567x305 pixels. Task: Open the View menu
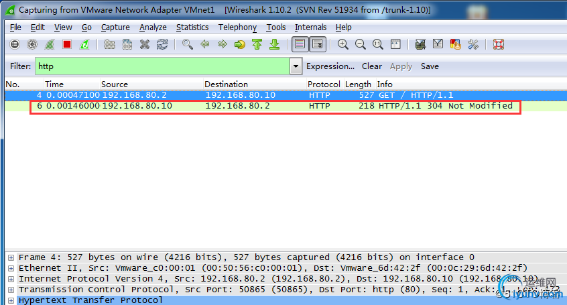click(63, 27)
